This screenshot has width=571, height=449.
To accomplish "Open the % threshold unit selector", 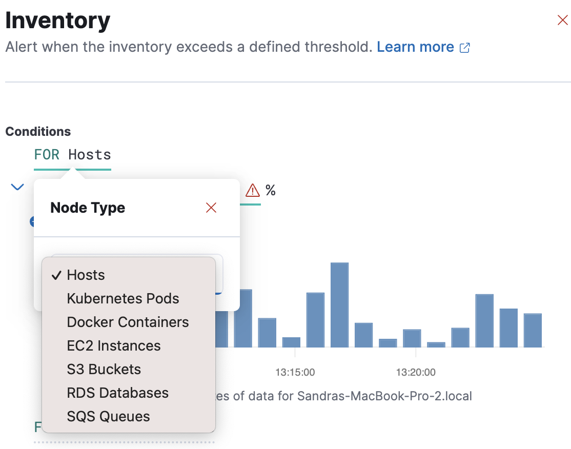I will tap(271, 190).
